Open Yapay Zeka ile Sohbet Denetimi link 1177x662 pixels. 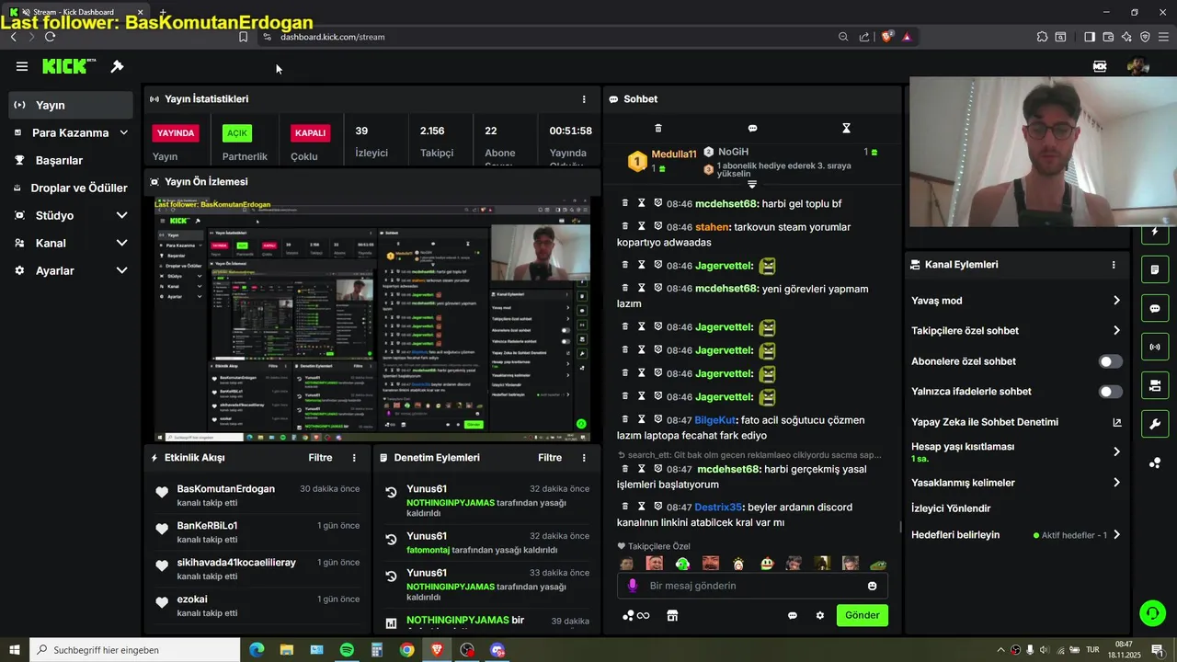click(x=1016, y=422)
